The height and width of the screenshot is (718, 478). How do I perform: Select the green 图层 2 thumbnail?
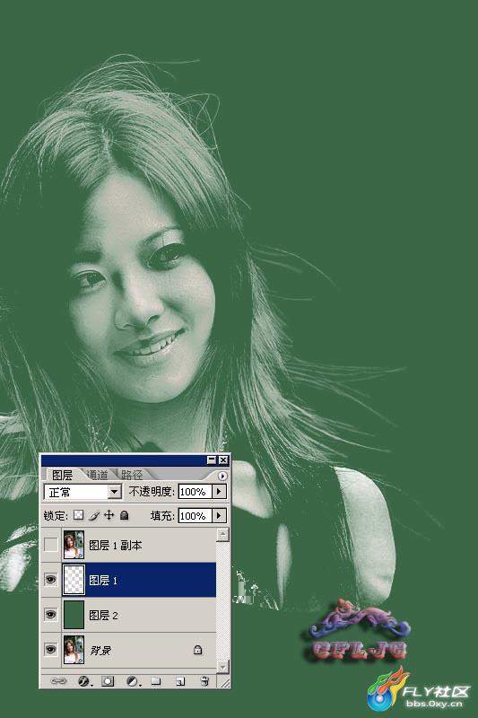point(74,615)
